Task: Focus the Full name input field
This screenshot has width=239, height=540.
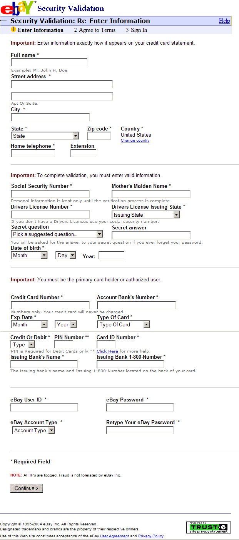Action: coord(49,62)
